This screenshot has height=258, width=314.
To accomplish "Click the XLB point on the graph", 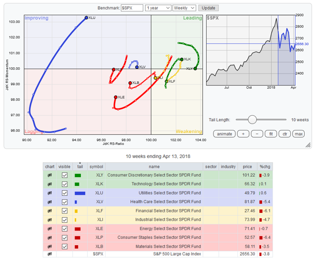I will (130, 83).
